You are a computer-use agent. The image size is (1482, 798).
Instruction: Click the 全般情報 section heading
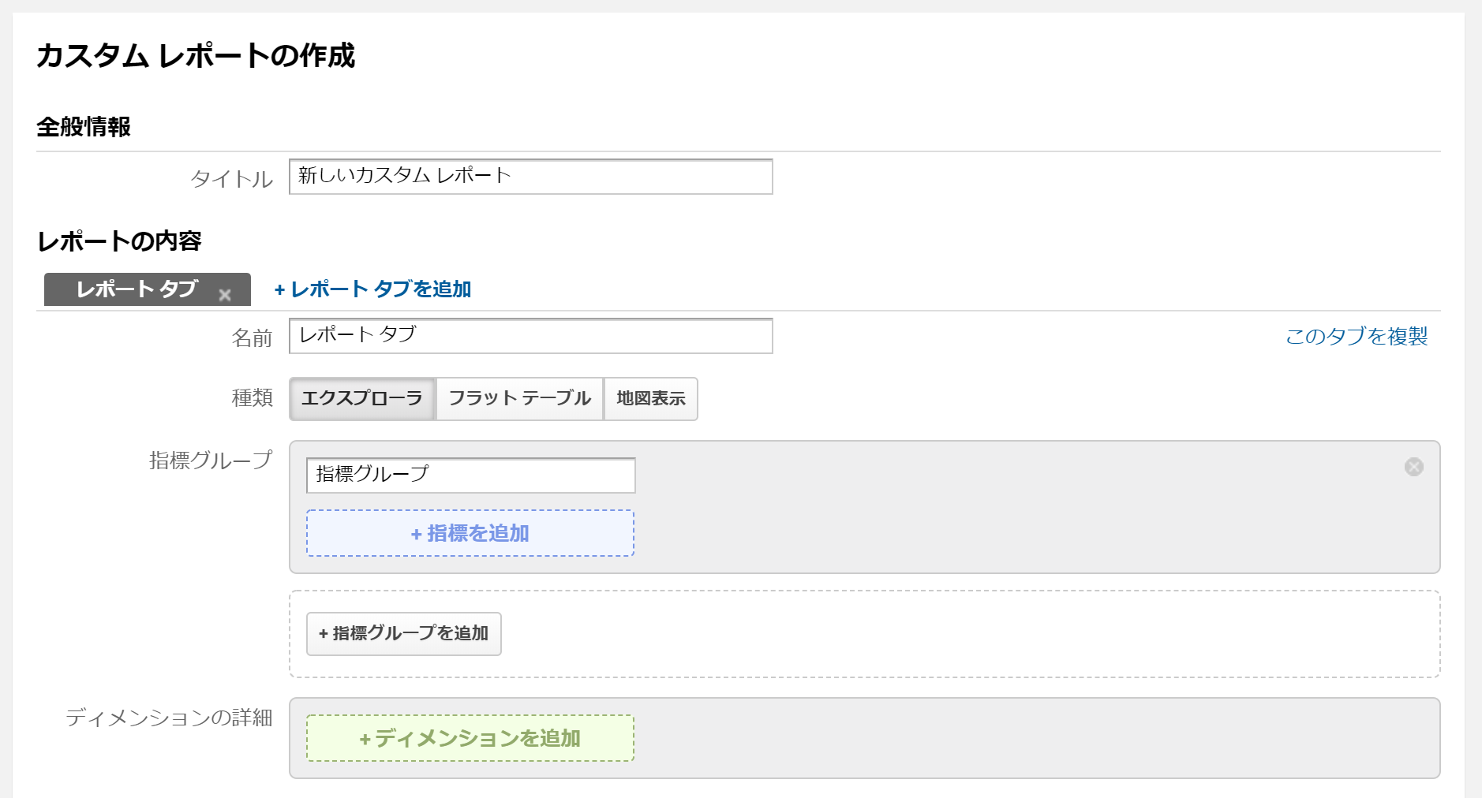pos(84,126)
